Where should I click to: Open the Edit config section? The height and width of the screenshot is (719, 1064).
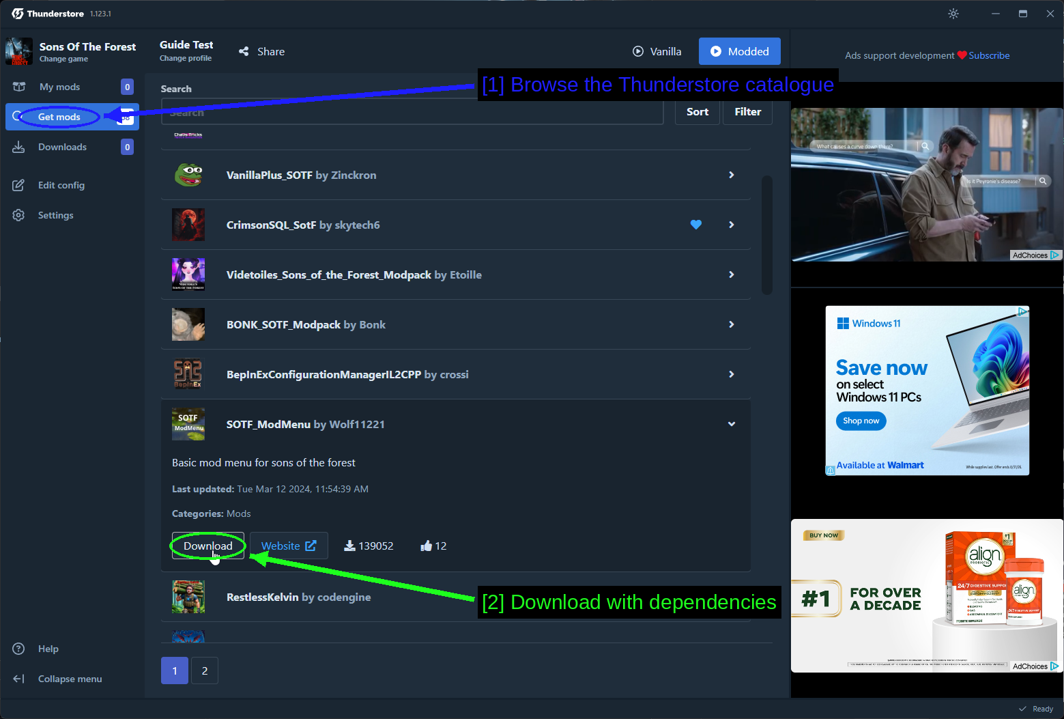click(72, 185)
